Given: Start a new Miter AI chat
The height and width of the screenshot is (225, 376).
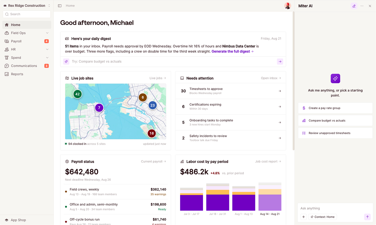Looking at the screenshot, I should [354, 6].
